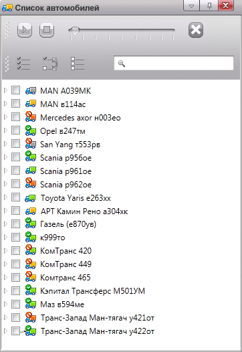Click the truck icon for Маз в594ме
This screenshot has height=352, width=242.
31,304
